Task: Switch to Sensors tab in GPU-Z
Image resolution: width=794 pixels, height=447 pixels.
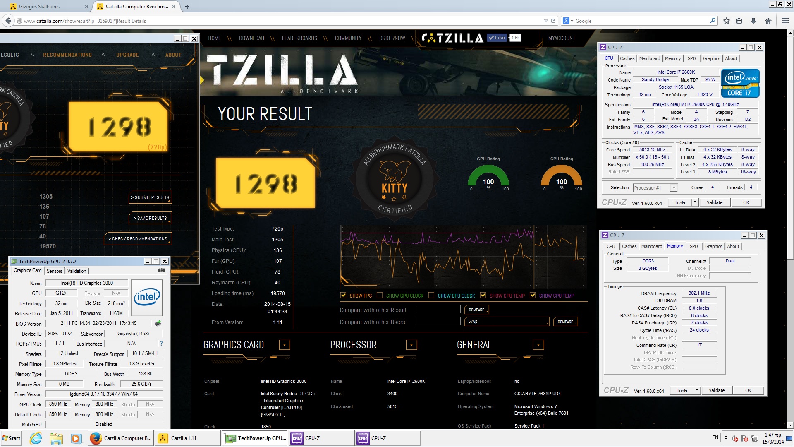Action: 55,271
